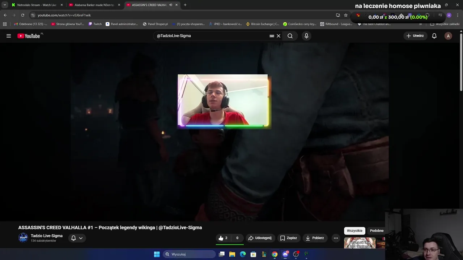Bookmark this page with the star
The height and width of the screenshot is (260, 463).
click(x=346, y=15)
